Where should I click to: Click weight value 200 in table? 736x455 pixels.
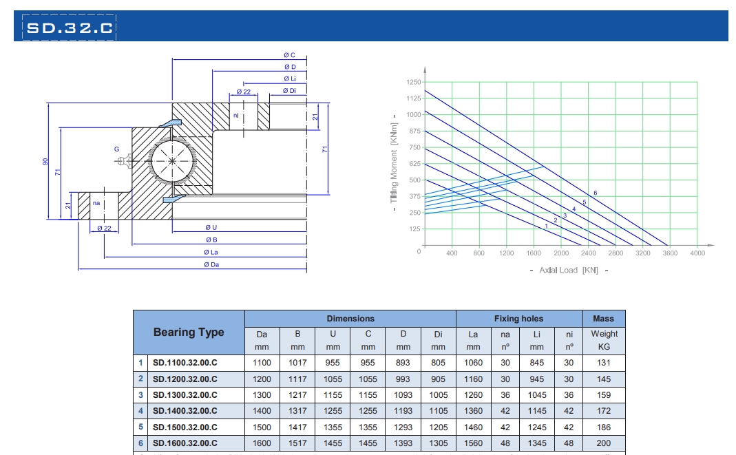604,443
